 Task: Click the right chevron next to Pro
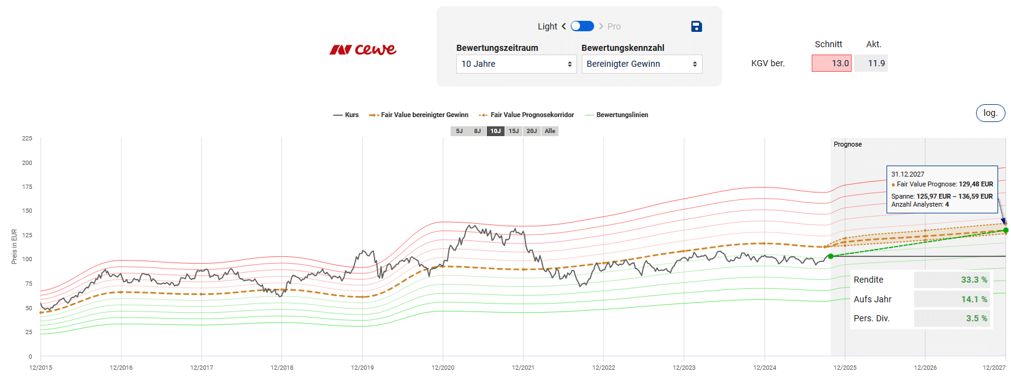pyautogui.click(x=601, y=26)
